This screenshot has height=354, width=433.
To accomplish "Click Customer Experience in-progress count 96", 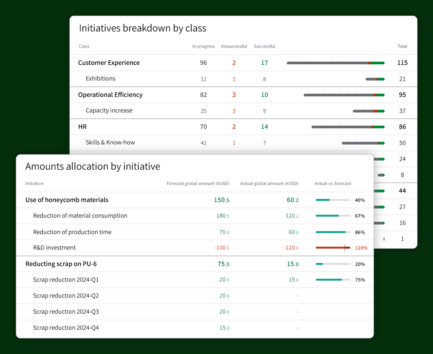I will click(204, 63).
